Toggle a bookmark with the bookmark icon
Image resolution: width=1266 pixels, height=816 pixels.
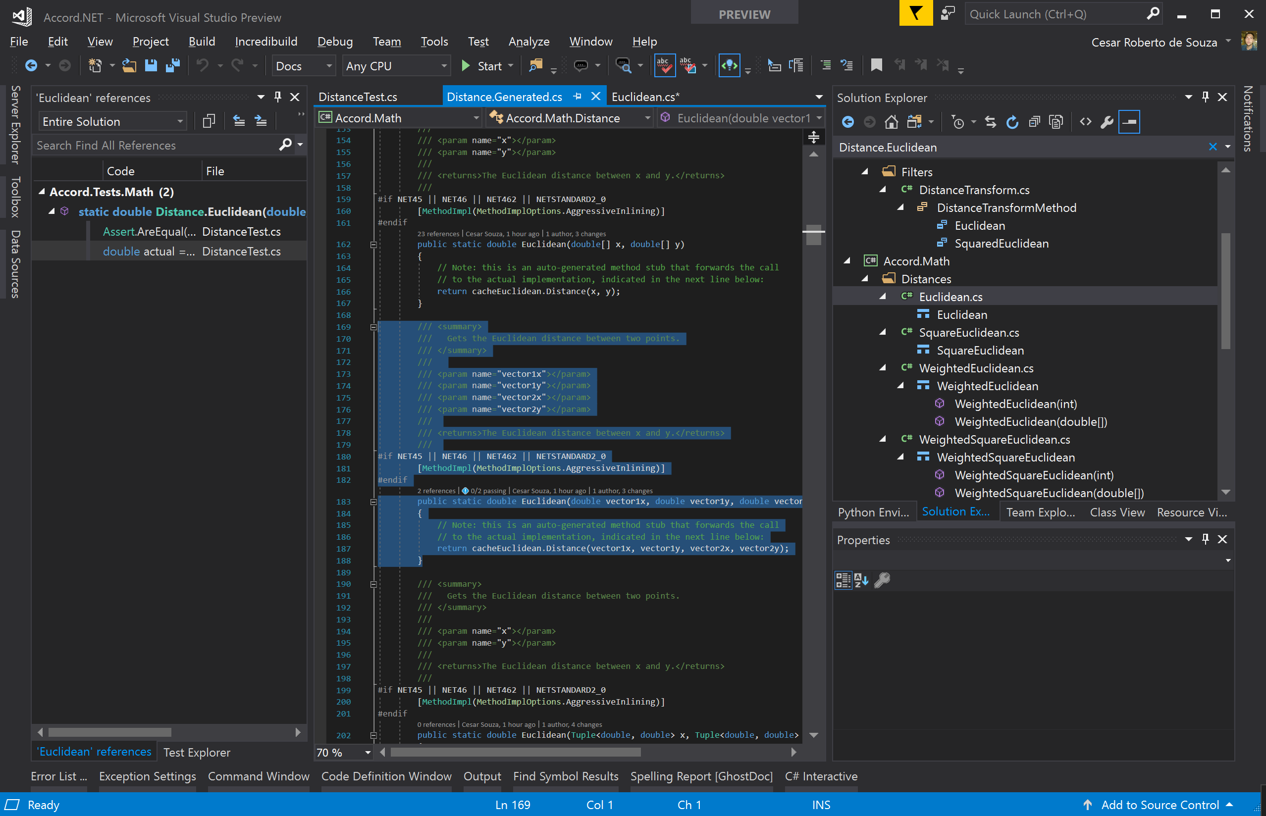pos(877,66)
